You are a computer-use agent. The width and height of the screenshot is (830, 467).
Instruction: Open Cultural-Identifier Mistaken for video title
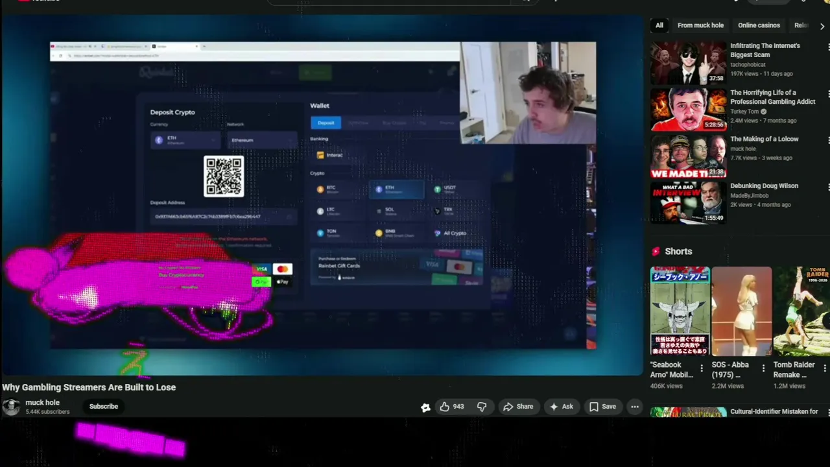coord(774,411)
